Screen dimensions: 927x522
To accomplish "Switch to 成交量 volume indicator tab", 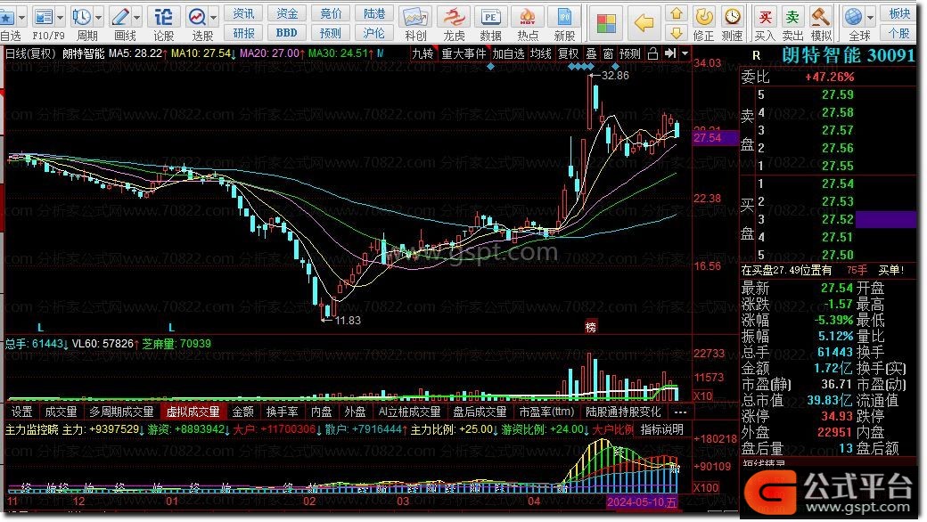I will pyautogui.click(x=61, y=412).
